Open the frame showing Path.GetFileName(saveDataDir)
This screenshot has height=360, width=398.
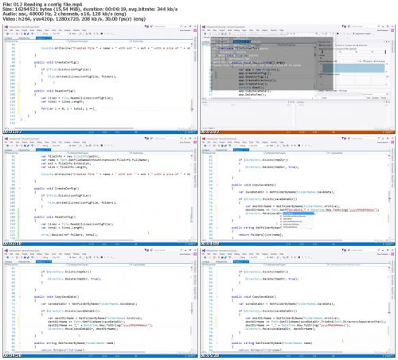point(100,303)
